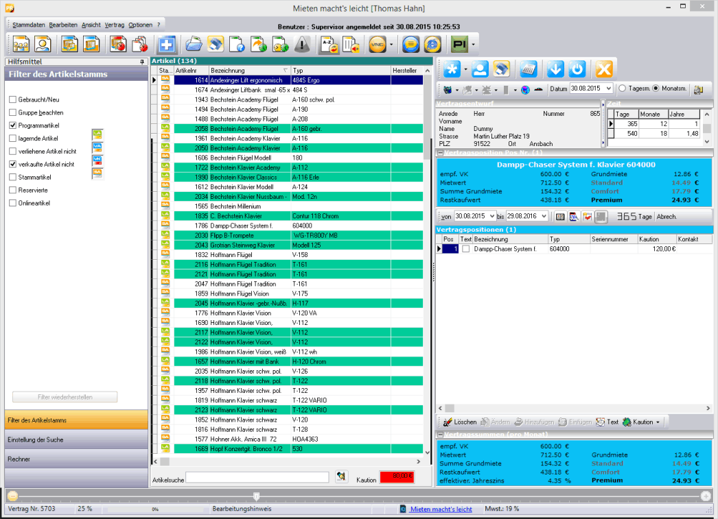The height and width of the screenshot is (519, 718).
Task: Uncheck the Programmartikel checkbox
Action: (13, 125)
